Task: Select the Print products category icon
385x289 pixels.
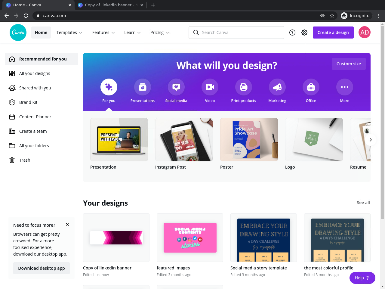Action: tap(244, 87)
